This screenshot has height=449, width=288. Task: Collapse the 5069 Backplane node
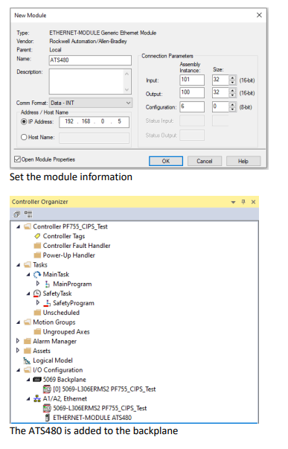coord(28,380)
